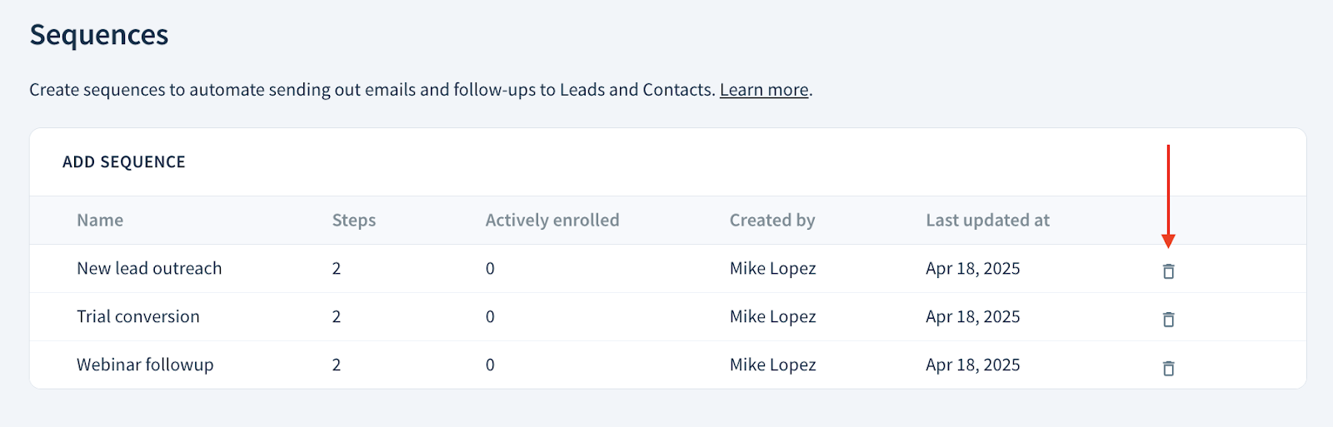Delete the New lead outreach sequence

click(1168, 271)
